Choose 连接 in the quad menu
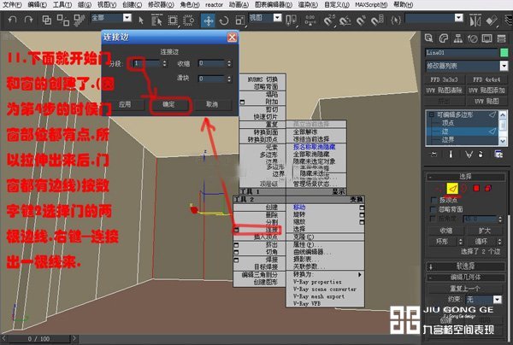 [272, 230]
